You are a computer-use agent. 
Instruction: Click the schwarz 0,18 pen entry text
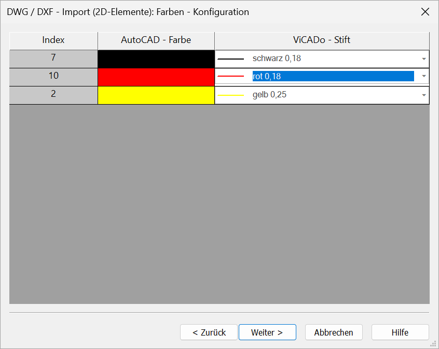pos(277,58)
